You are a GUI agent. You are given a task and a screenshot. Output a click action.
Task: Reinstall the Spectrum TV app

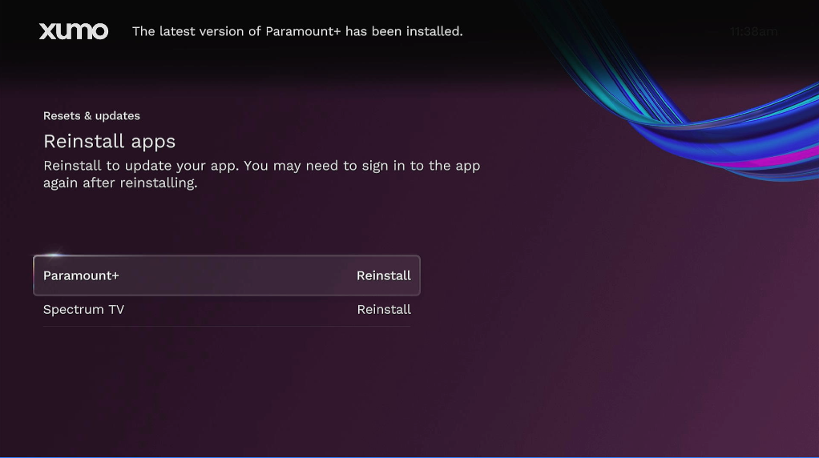[x=384, y=309]
